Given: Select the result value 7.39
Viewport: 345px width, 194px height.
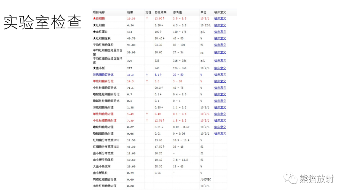Looking at the screenshot, I should point(130,121).
